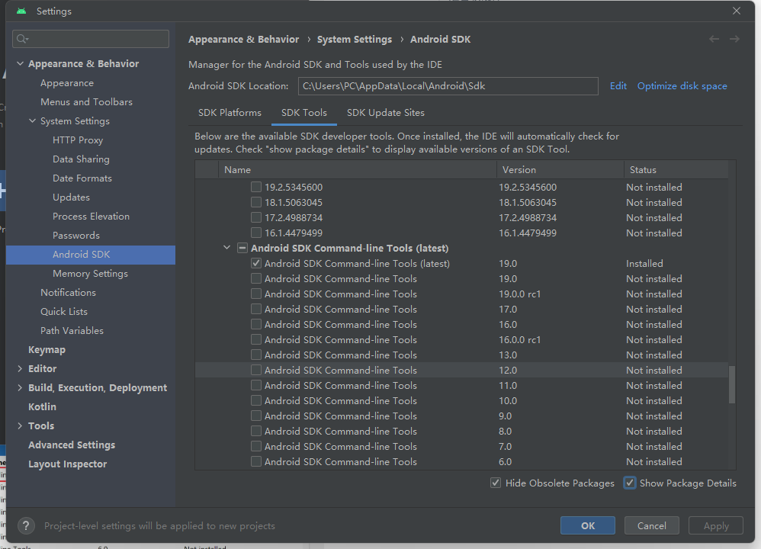Click the help question mark icon
This screenshot has width=761, height=549.
26,525
